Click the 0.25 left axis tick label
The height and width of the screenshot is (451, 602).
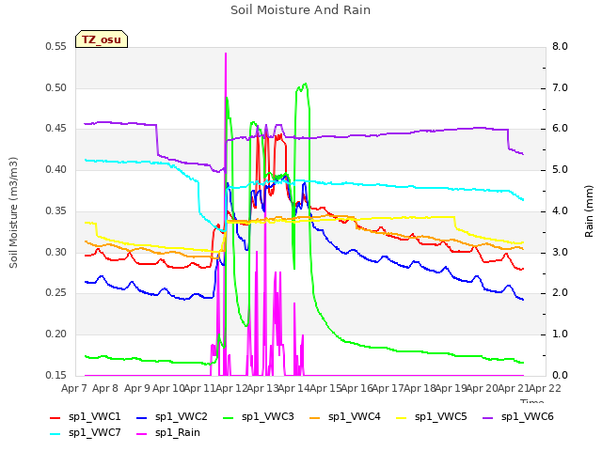56,293
